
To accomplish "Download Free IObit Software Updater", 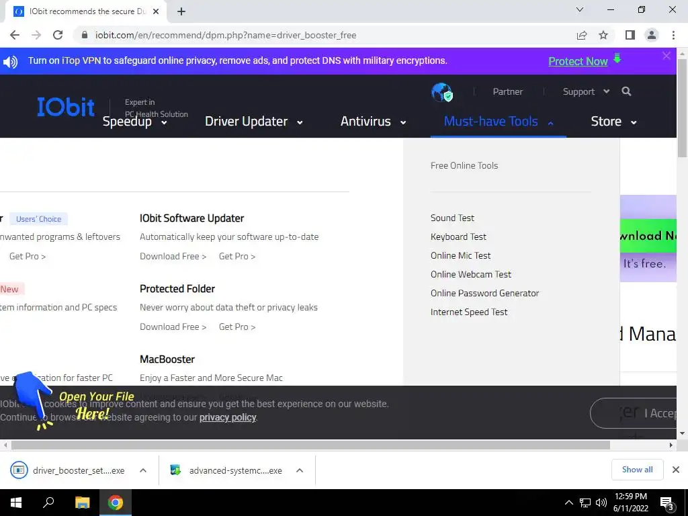I will (x=173, y=256).
